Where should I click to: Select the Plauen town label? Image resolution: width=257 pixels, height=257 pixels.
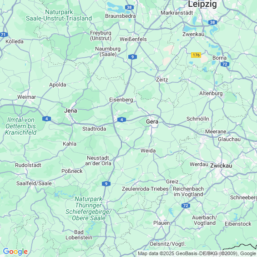pos(161,223)
